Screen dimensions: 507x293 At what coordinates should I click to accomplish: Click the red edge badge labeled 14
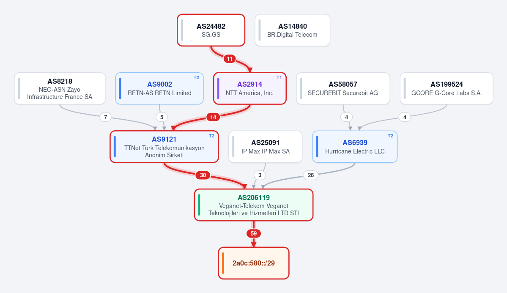pyautogui.click(x=213, y=117)
